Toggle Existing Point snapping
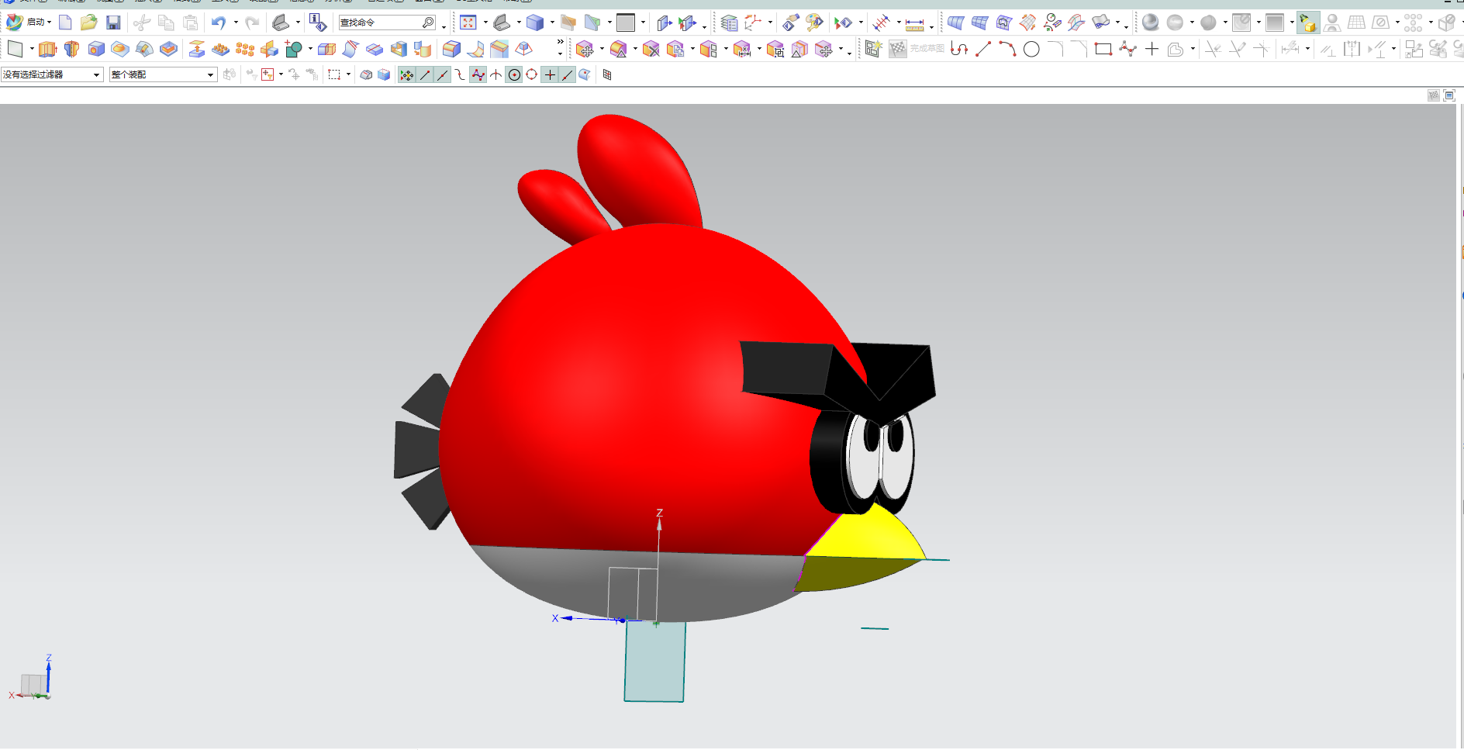Image resolution: width=1464 pixels, height=750 pixels. (549, 75)
